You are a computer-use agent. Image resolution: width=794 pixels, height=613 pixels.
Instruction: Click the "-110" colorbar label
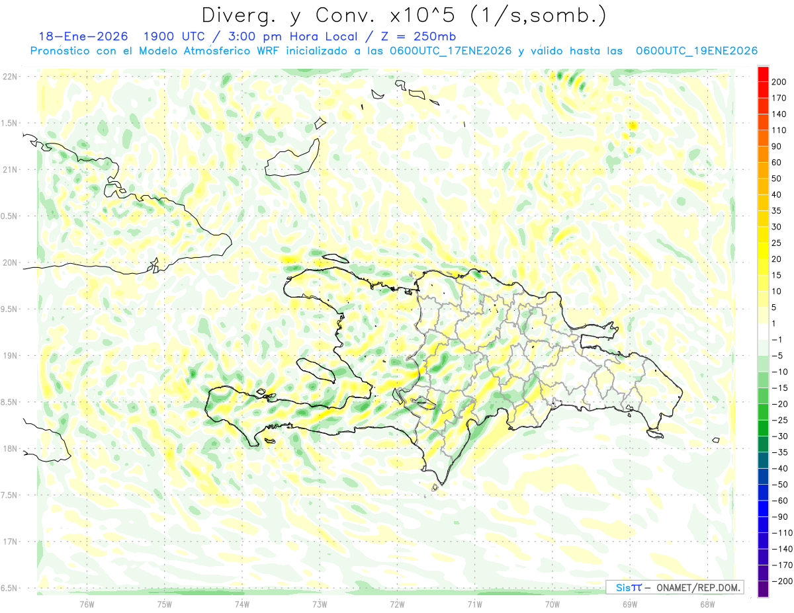coord(783,533)
